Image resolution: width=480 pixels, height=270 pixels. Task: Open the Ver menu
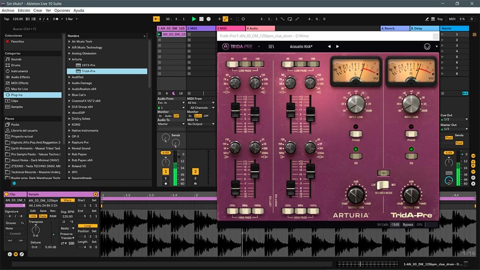[x=48, y=10]
